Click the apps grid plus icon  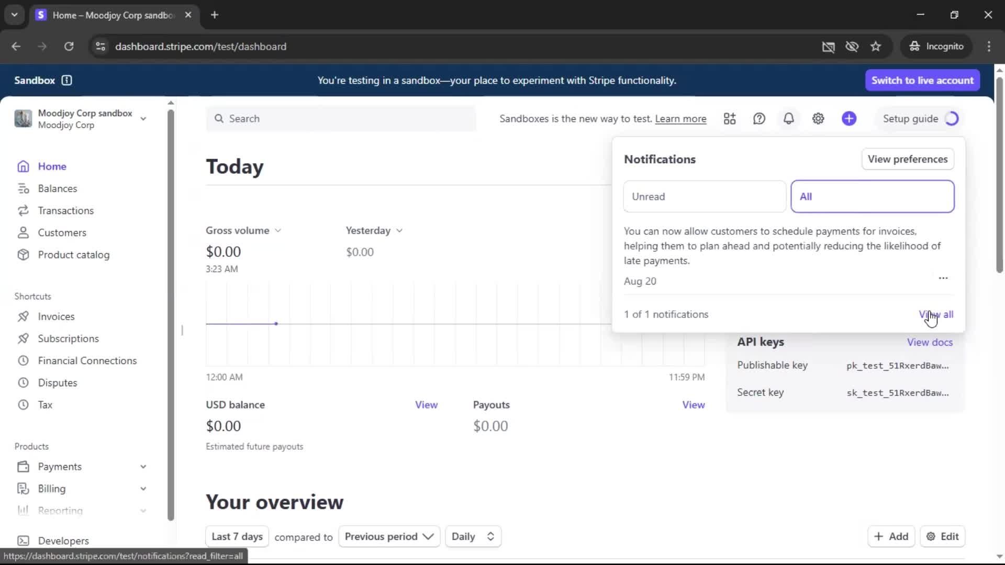click(730, 119)
